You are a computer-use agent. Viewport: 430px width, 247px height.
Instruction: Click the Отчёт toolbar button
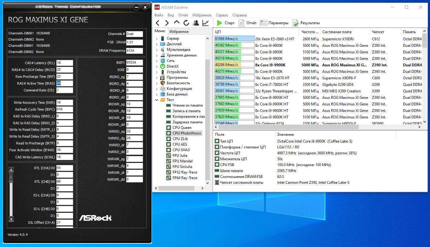point(247,23)
